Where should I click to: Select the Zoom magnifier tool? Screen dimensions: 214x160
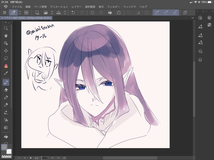[6, 28]
